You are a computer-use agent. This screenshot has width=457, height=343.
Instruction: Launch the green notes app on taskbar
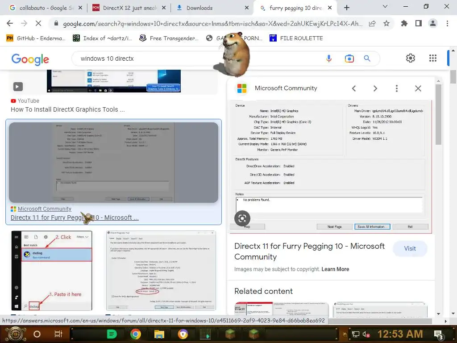[112, 334]
